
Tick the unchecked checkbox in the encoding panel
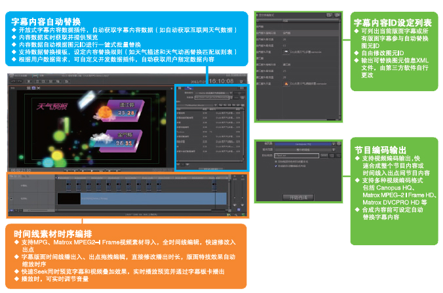tap(277, 161)
